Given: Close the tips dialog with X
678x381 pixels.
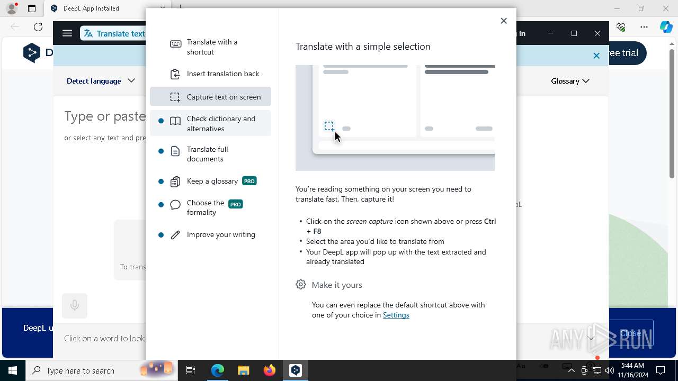Looking at the screenshot, I should point(504,21).
